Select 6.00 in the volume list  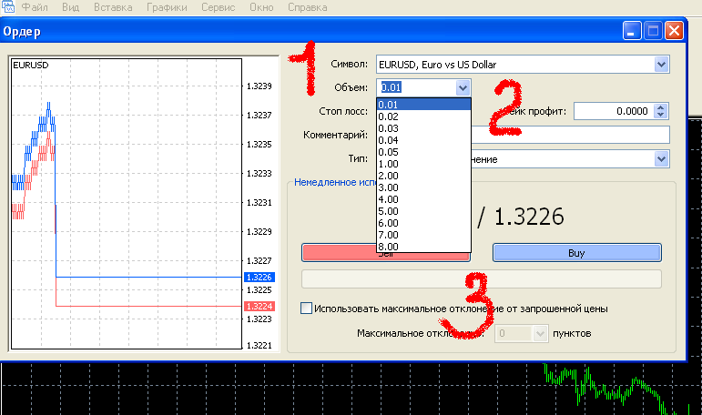coord(423,223)
